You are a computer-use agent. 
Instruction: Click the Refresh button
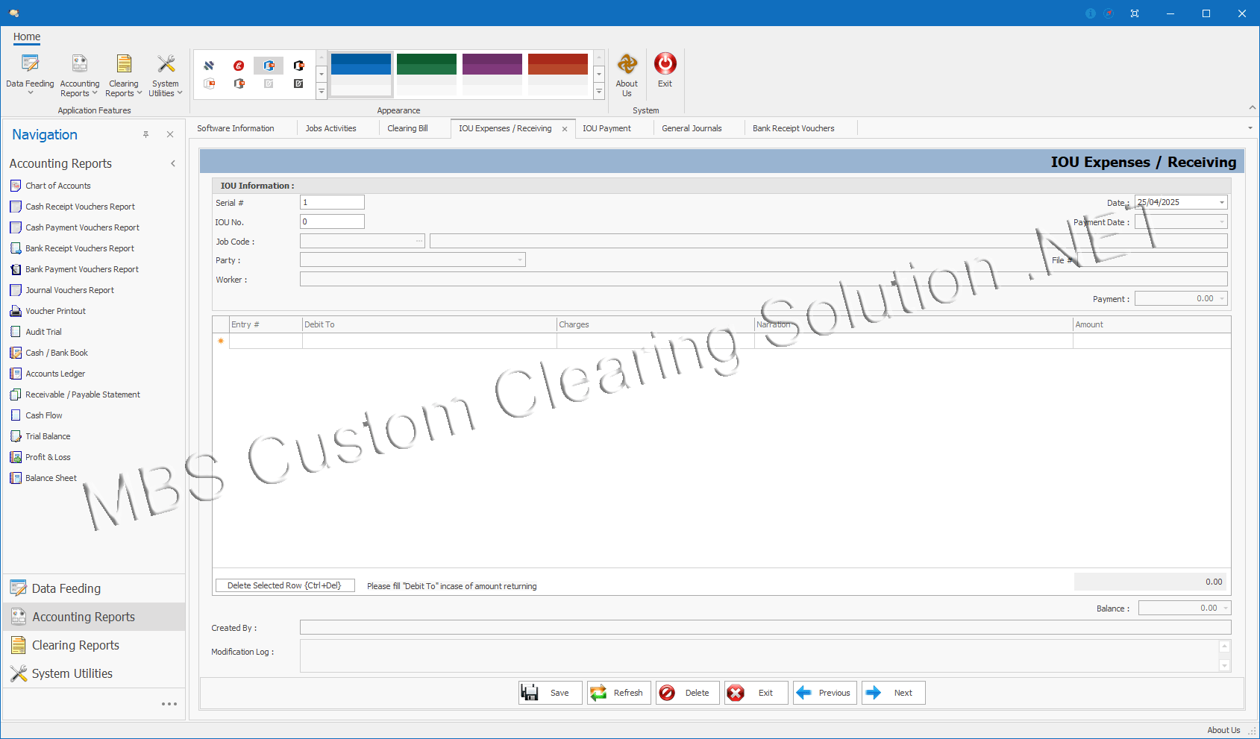tap(618, 693)
